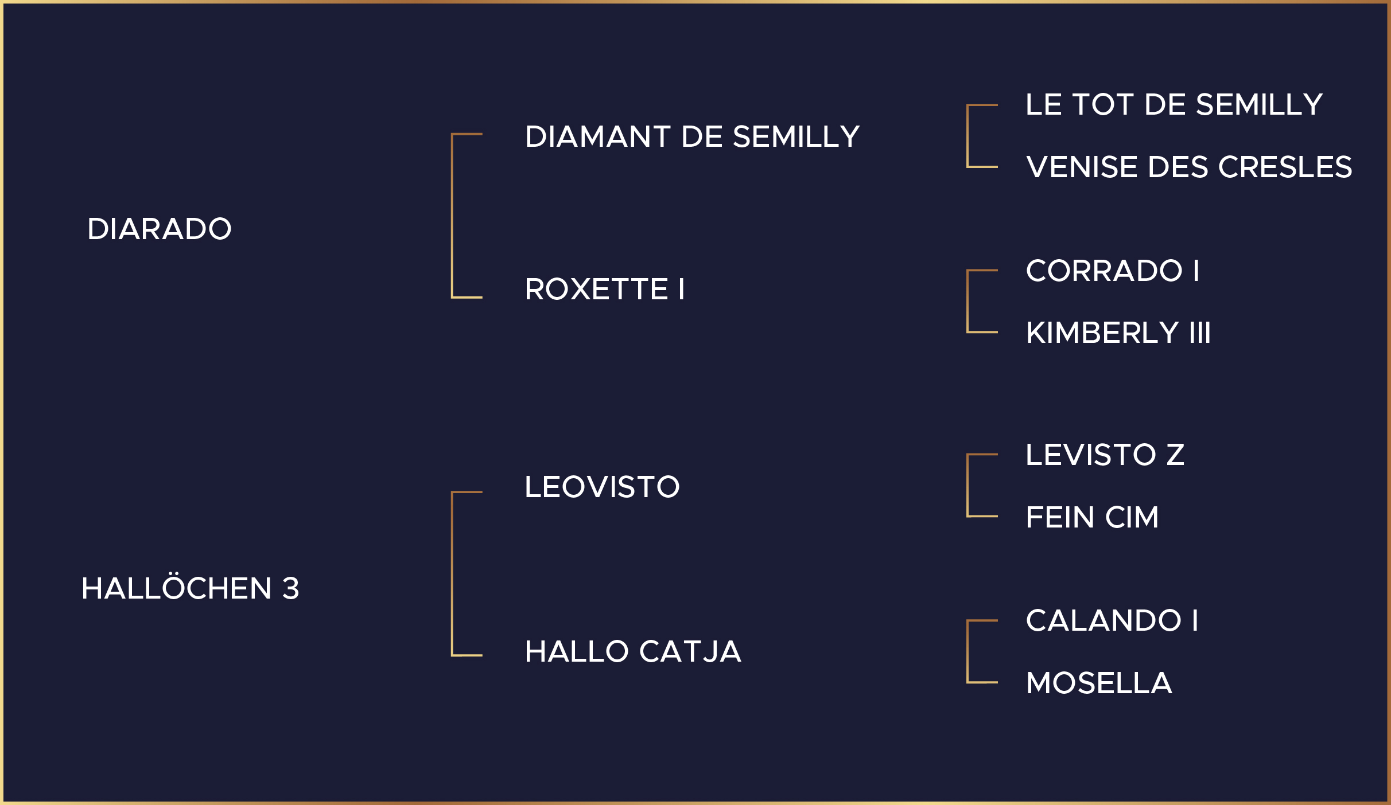Click the CALANDO I ancestor name
The height and width of the screenshot is (805, 1391).
1112,620
